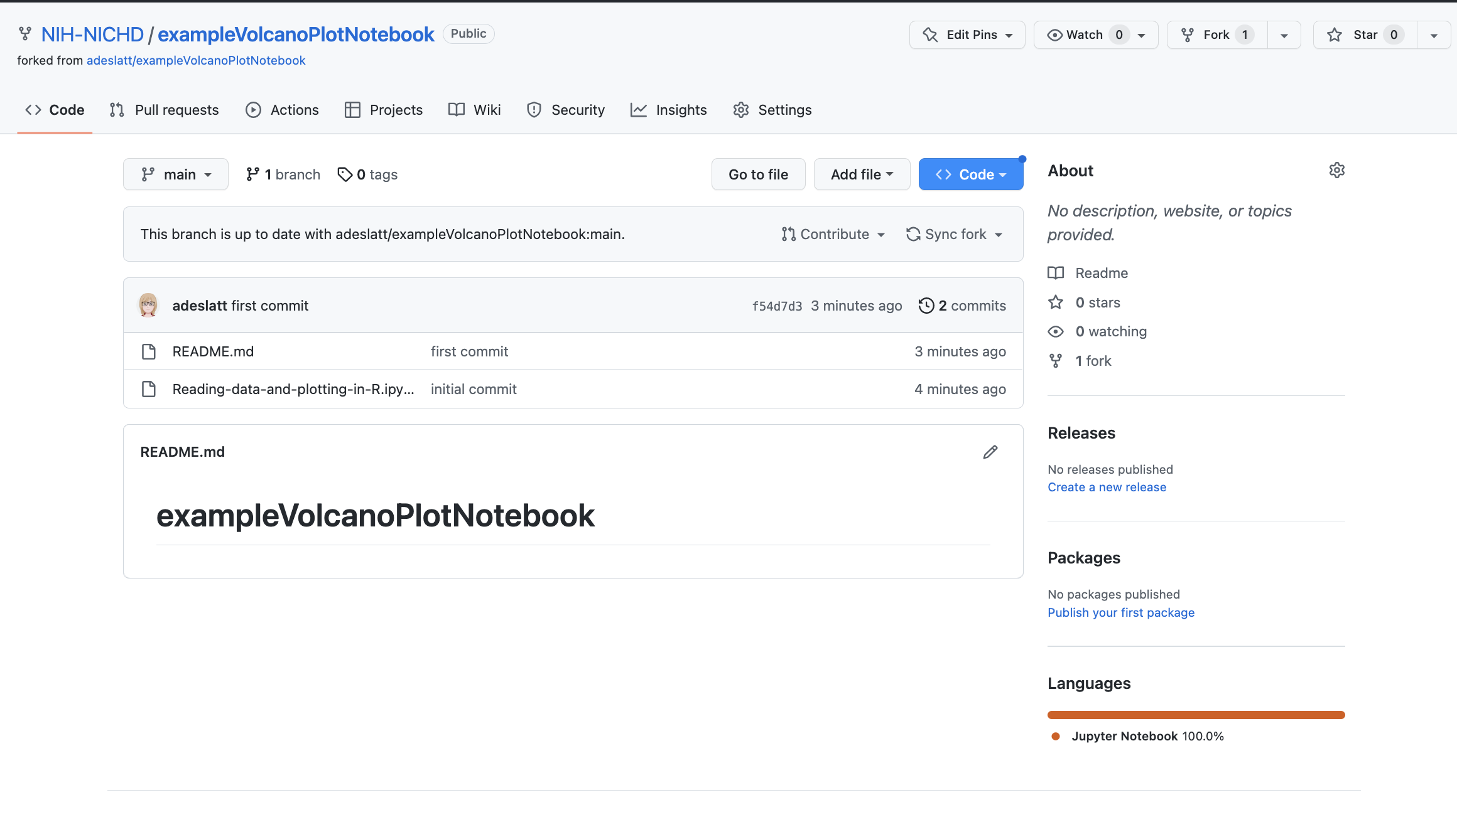Click the pin icon in Edit Pins
The height and width of the screenshot is (827, 1457).
pyautogui.click(x=930, y=35)
